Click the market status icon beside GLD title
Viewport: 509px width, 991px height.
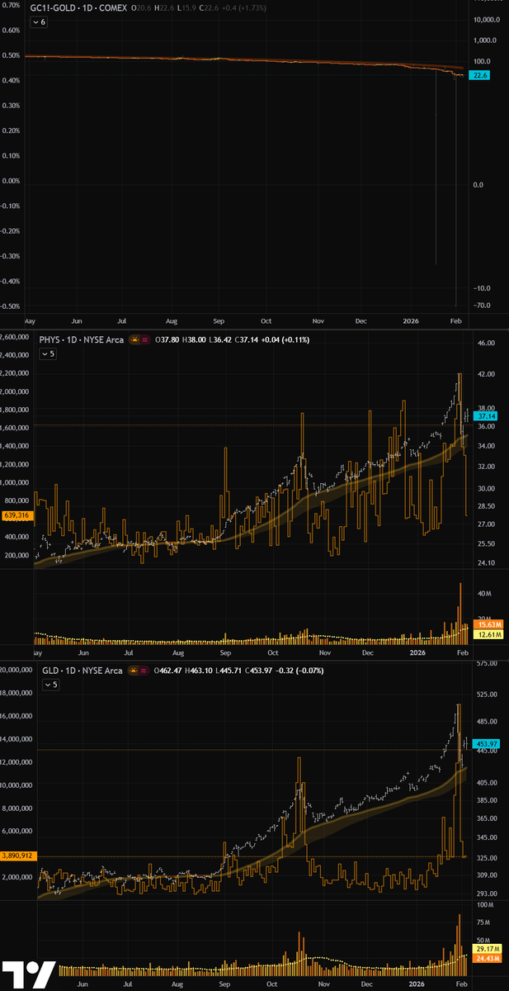click(x=132, y=671)
